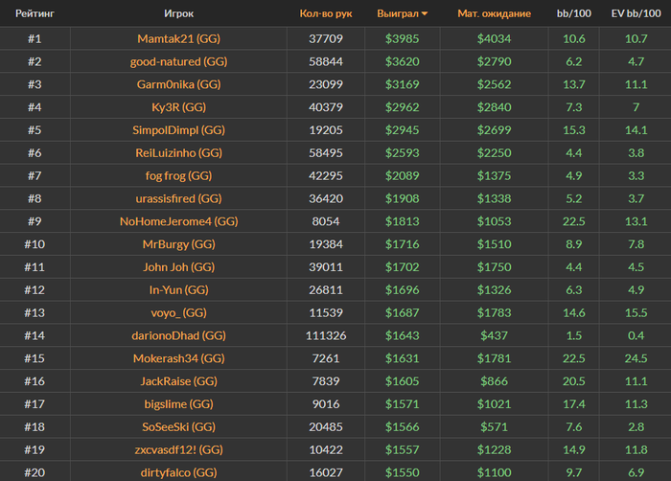Click the JackRaise (GG) player name
671x481 pixels.
pos(178,381)
